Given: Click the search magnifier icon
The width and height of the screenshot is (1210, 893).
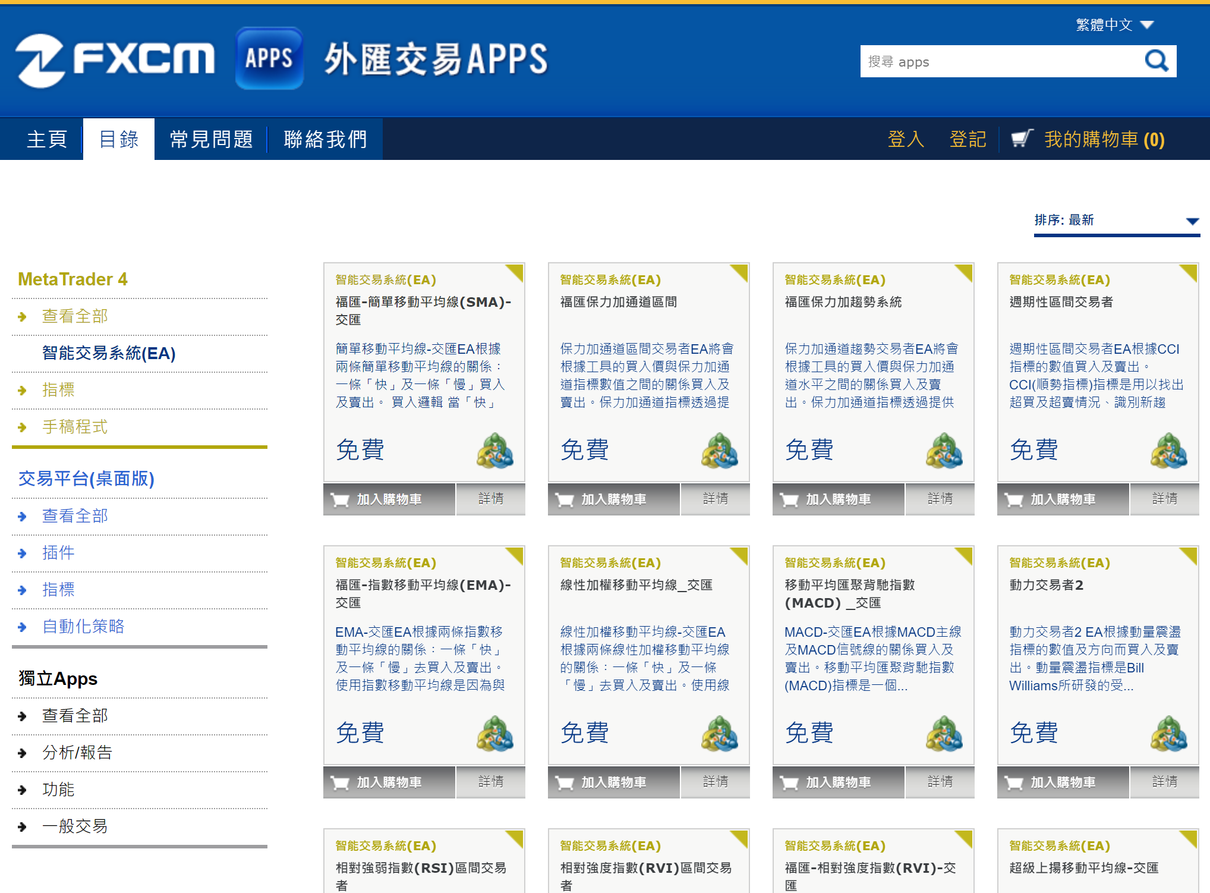Looking at the screenshot, I should 1157,61.
